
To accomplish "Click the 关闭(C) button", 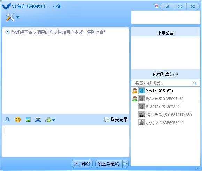I will (82, 164).
